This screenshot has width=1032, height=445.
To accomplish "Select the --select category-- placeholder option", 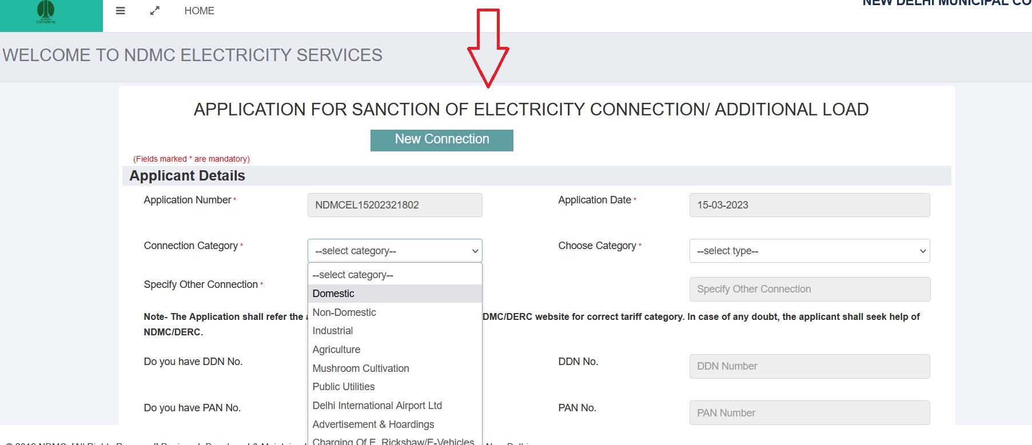I will click(x=353, y=275).
